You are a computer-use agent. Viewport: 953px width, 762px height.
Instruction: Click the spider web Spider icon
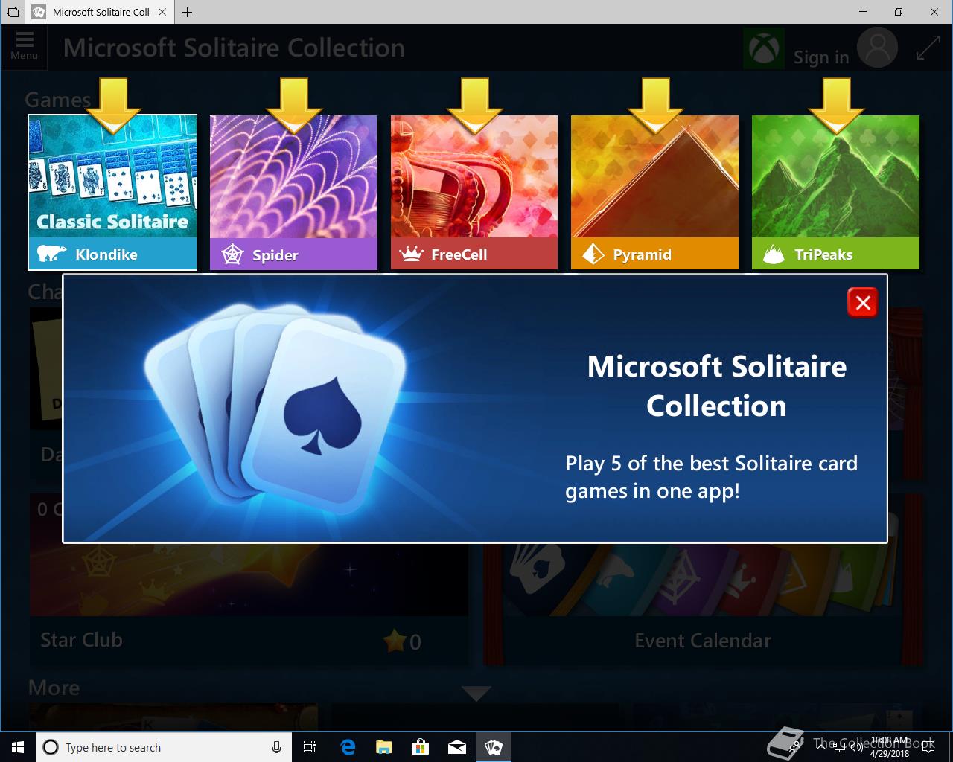233,254
